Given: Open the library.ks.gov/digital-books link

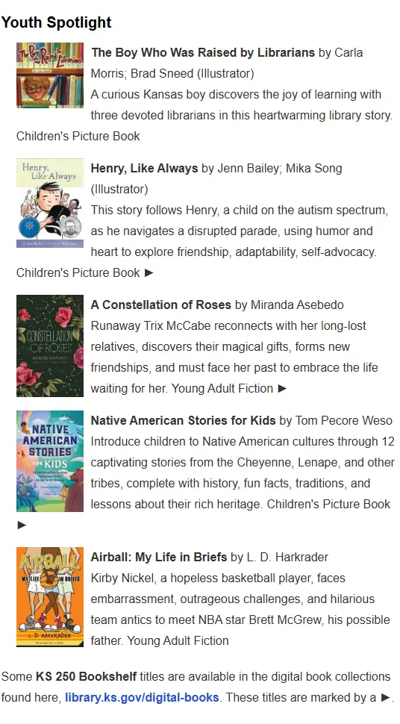Looking at the screenshot, I should click(x=142, y=697).
